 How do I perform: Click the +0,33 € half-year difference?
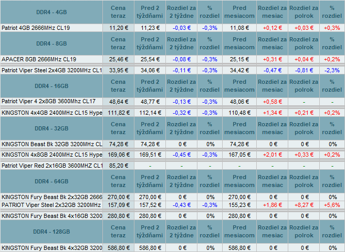[x=304, y=155]
